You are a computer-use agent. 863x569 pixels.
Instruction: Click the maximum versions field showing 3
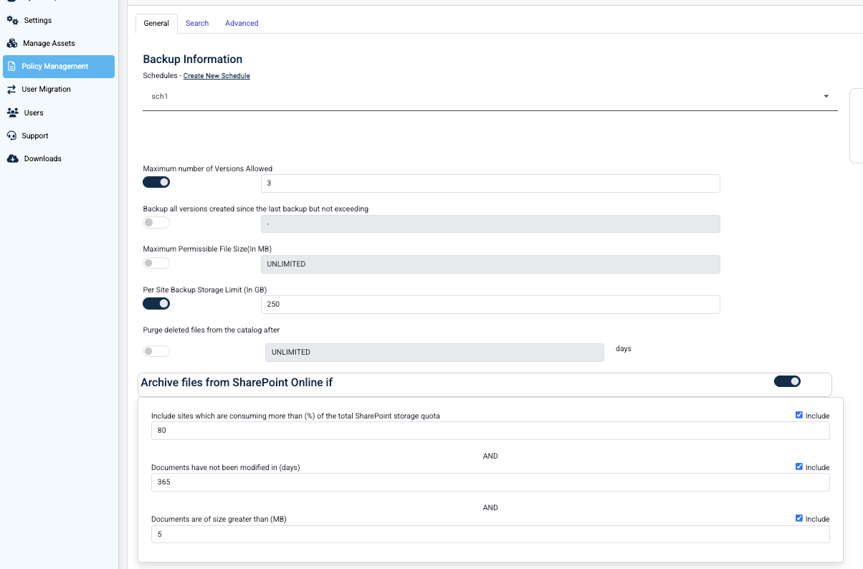[490, 183]
